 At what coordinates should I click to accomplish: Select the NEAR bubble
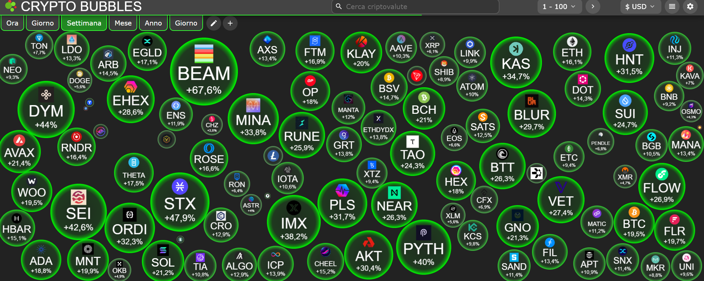[x=394, y=204]
